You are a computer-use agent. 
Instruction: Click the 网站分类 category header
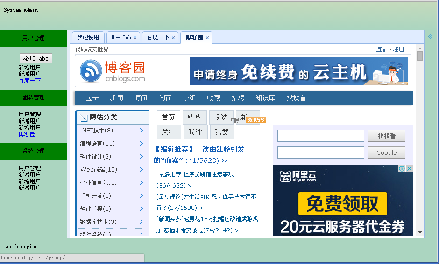click(x=113, y=118)
